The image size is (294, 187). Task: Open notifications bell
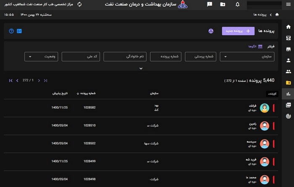pos(238,4)
